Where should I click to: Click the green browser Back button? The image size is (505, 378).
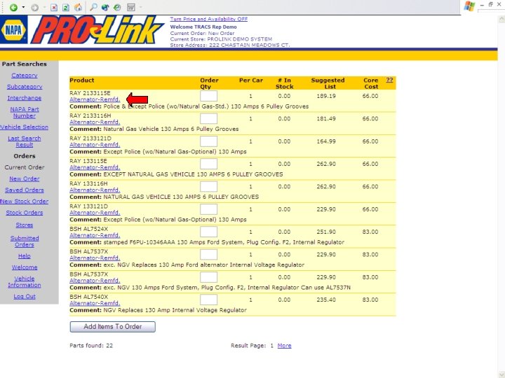click(13, 8)
